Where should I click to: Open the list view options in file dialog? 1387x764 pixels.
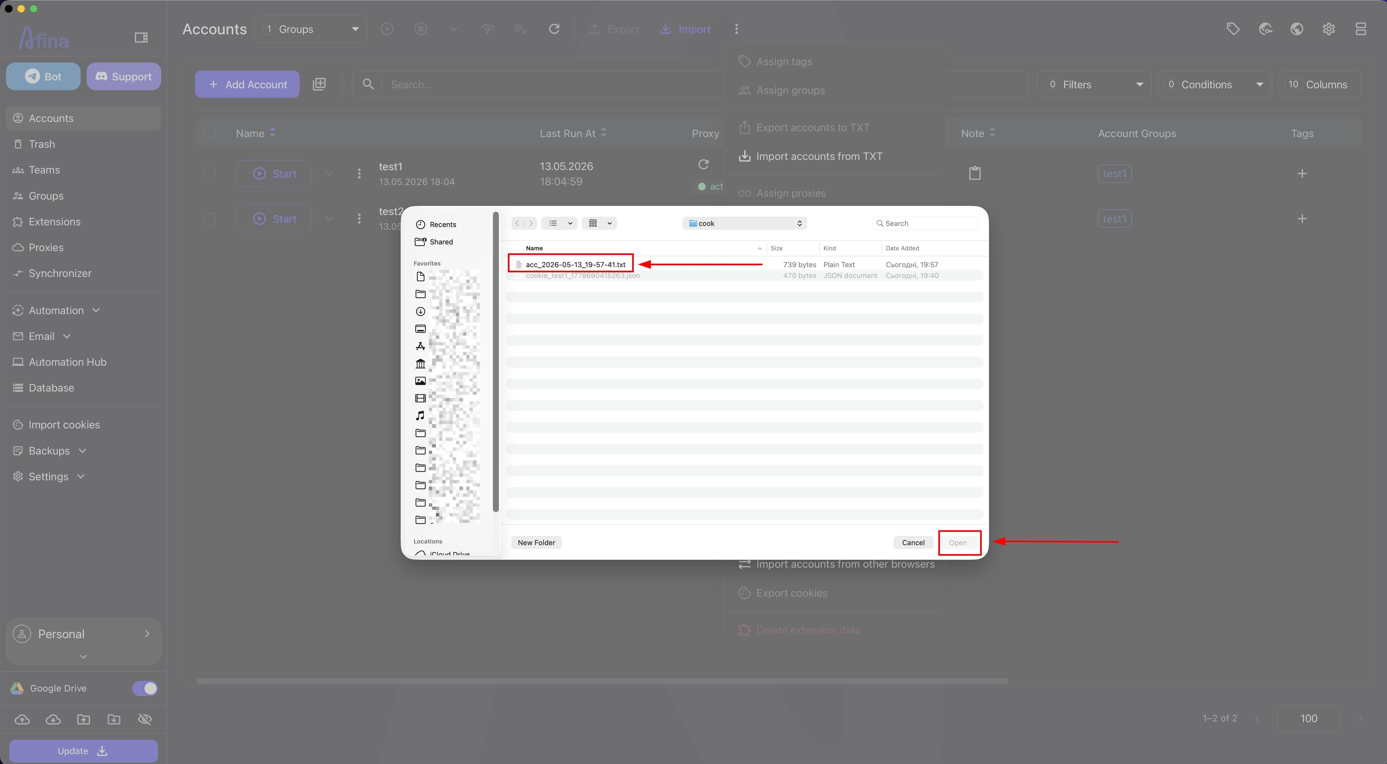(559, 223)
